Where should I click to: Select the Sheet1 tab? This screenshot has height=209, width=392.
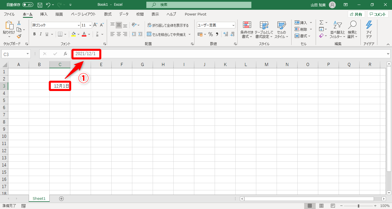pyautogui.click(x=39, y=198)
